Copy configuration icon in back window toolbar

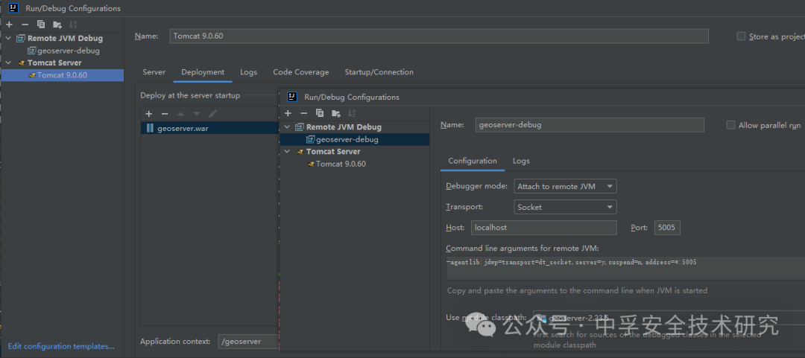point(41,24)
